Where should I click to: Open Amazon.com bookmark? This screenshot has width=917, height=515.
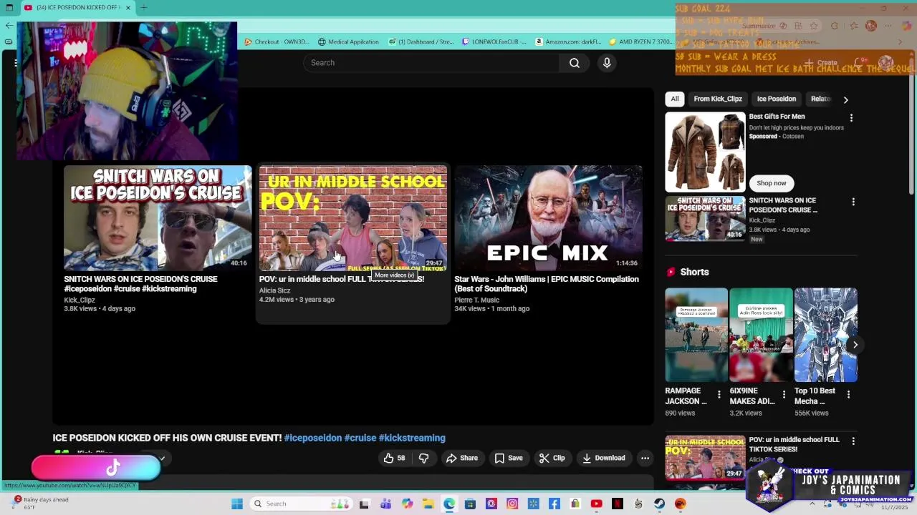(569, 41)
